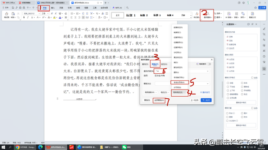Image resolution: width=268 pixels, height=150 pixels.
Task: Check the 下划线 underline checkbox in panel
Action: tap(228, 87)
